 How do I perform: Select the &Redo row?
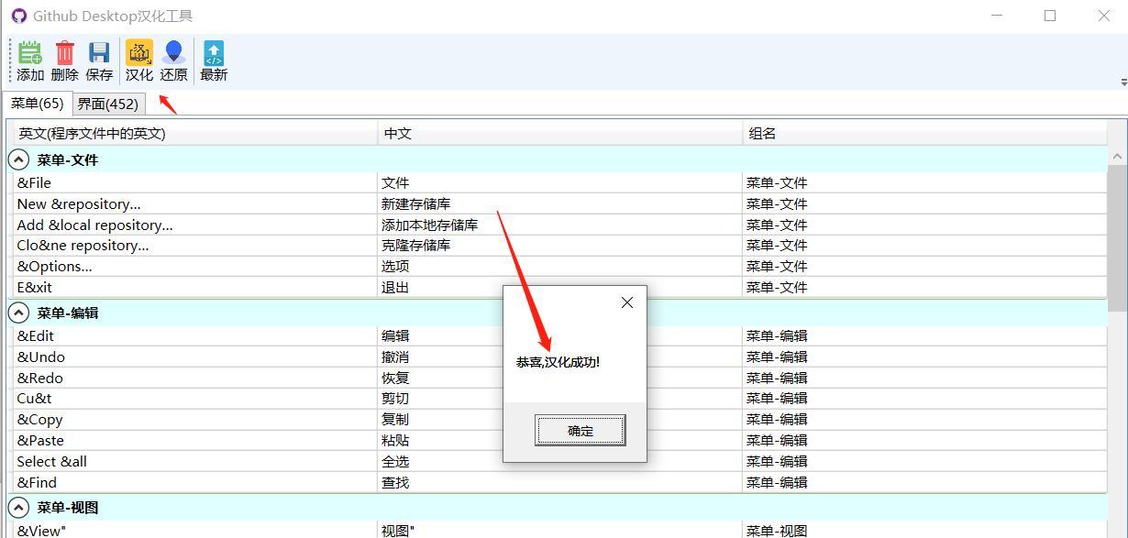[559, 378]
